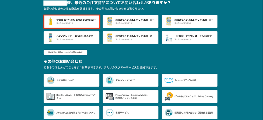
Task: Click the prime logo for Amazonプライム会員
Action: [x=169, y=80]
